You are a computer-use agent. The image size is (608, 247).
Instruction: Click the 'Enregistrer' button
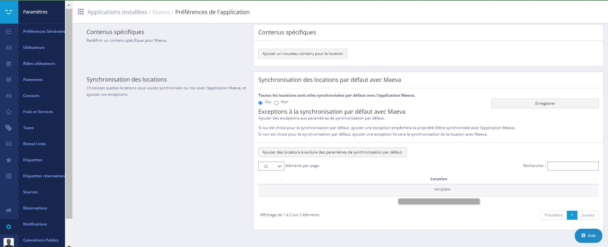[545, 103]
